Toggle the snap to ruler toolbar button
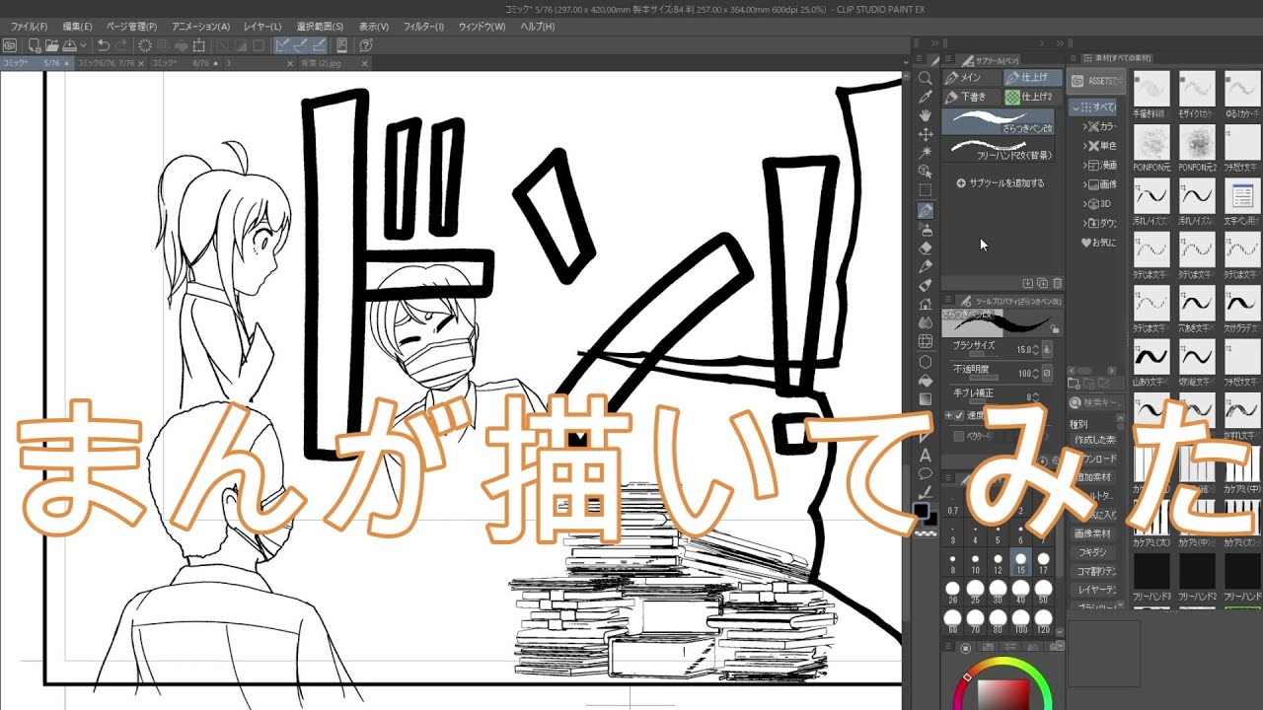Viewport: 1263px width, 710px height. pos(282,45)
